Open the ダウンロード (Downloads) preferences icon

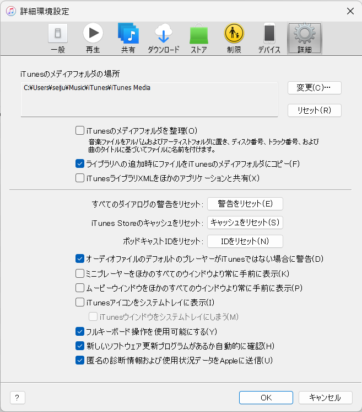pos(164,38)
